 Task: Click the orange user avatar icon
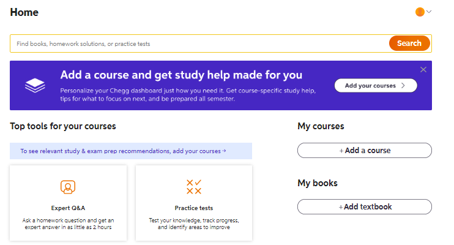420,12
